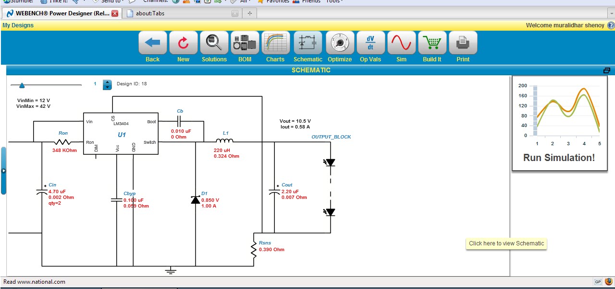Launch Sim with the sine wave icon

pos(401,44)
